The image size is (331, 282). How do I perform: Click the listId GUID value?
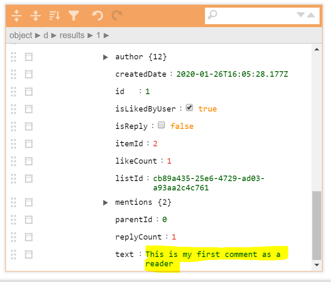pos(208,183)
